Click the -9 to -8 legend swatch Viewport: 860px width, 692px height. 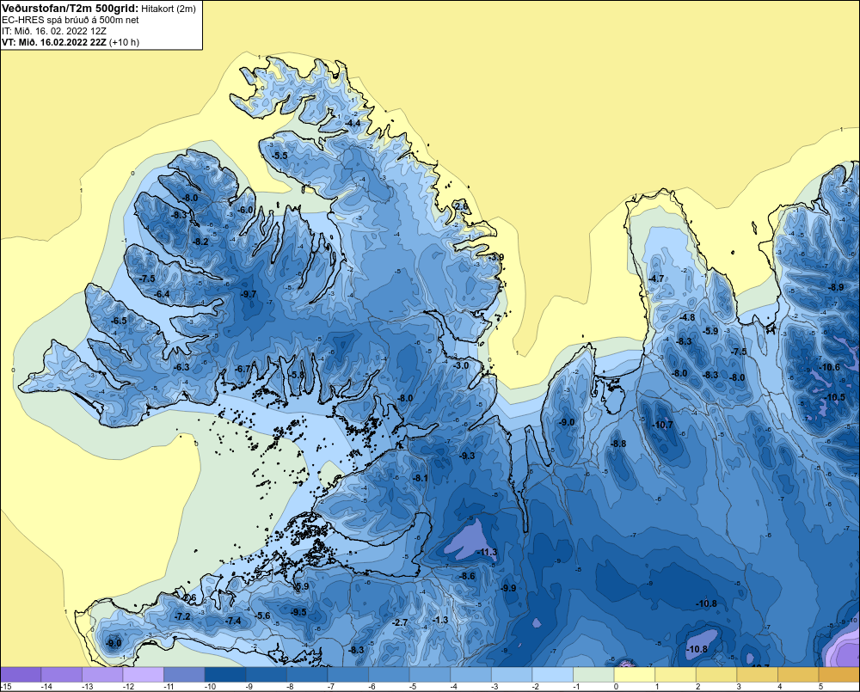266,675
